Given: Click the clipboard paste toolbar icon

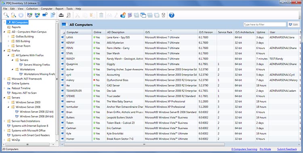Looking at the screenshot, I should (x=93, y=15).
